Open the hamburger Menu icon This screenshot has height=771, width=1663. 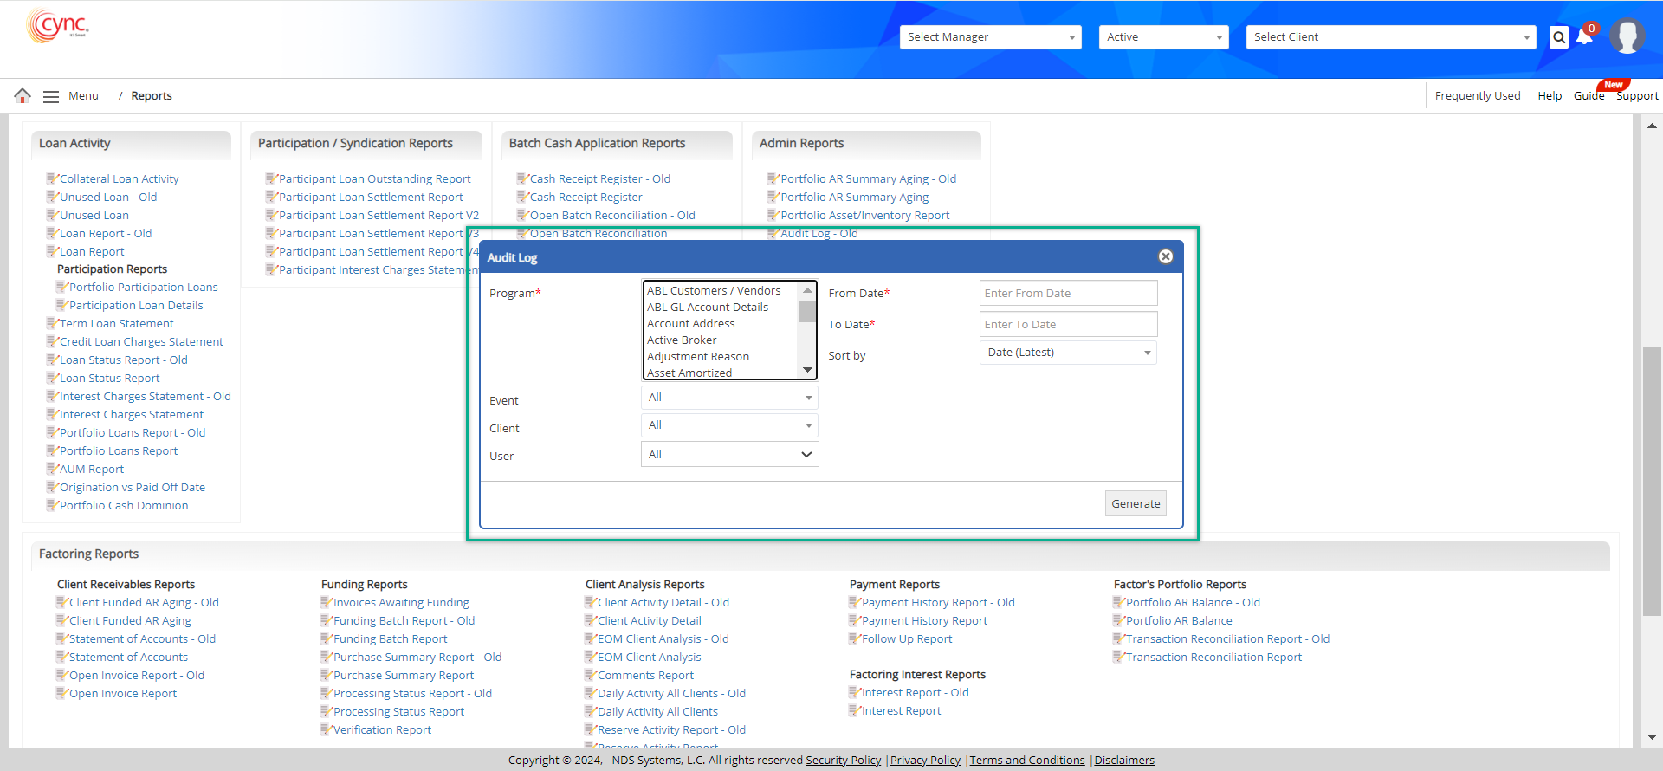click(x=51, y=96)
